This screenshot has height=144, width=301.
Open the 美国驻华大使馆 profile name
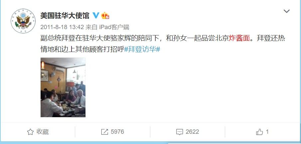click(65, 16)
